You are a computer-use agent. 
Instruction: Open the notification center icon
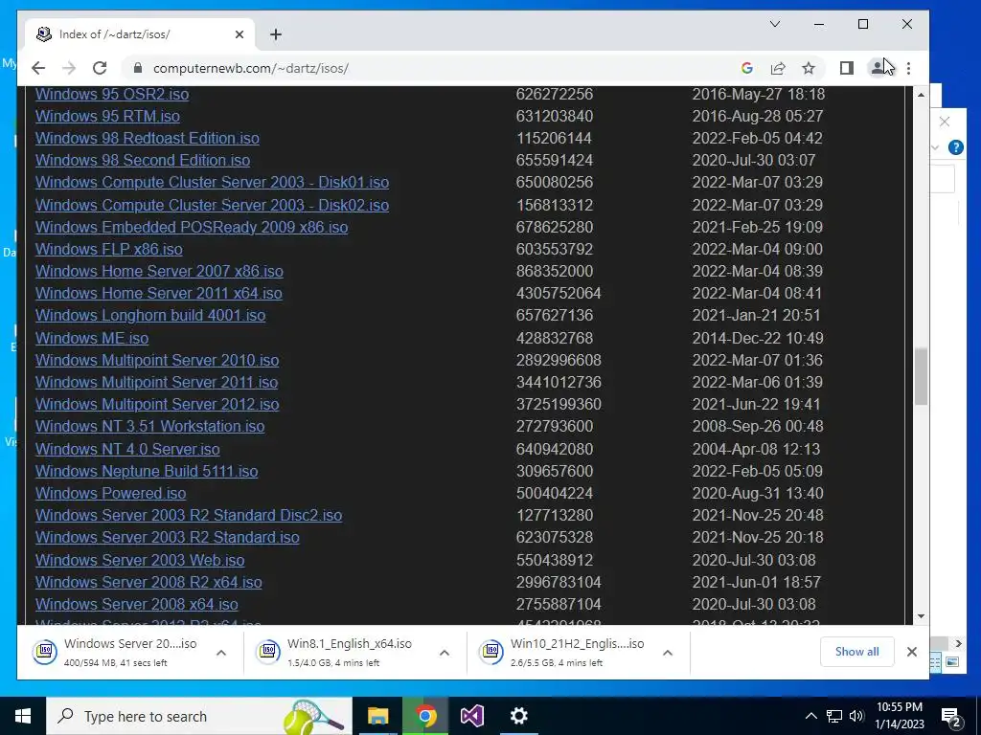951,716
